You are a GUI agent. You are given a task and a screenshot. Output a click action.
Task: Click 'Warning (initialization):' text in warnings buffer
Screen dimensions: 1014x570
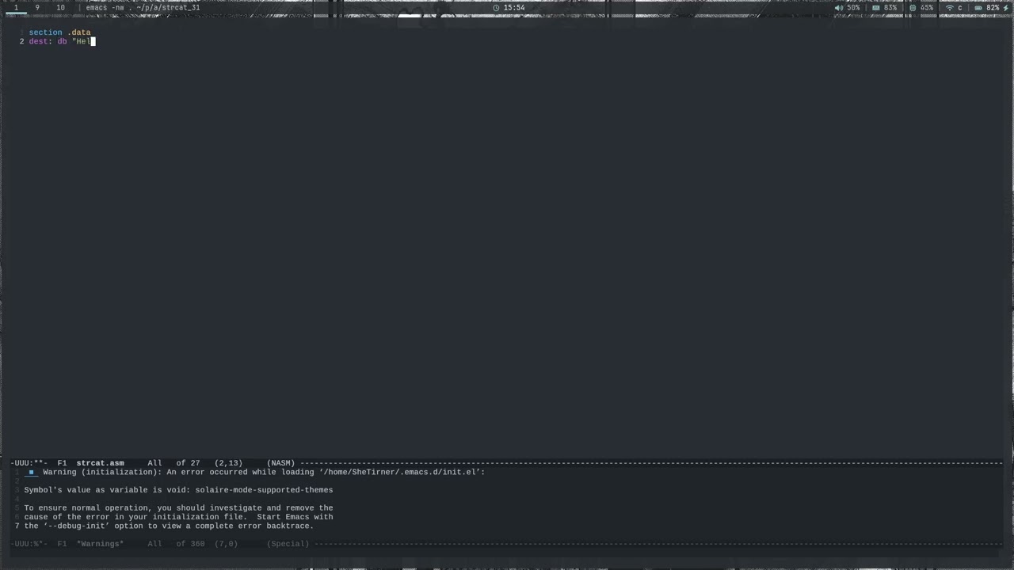tap(102, 472)
